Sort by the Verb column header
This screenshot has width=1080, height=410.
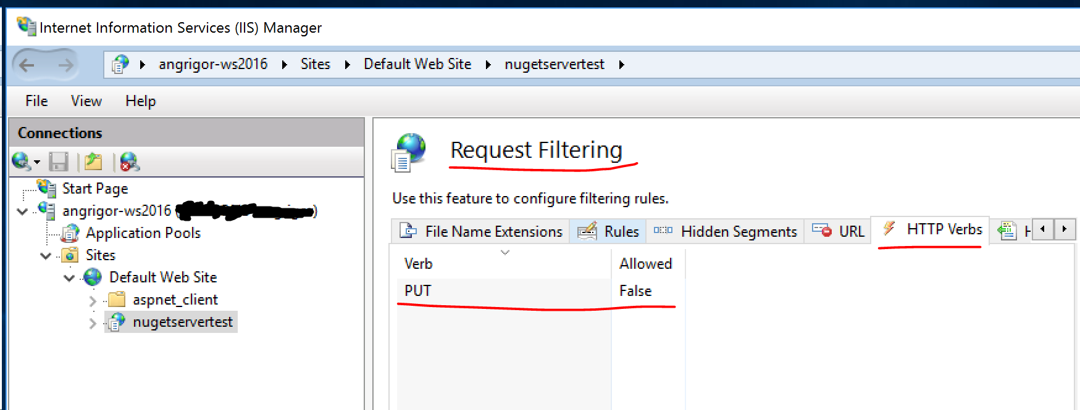click(x=504, y=263)
